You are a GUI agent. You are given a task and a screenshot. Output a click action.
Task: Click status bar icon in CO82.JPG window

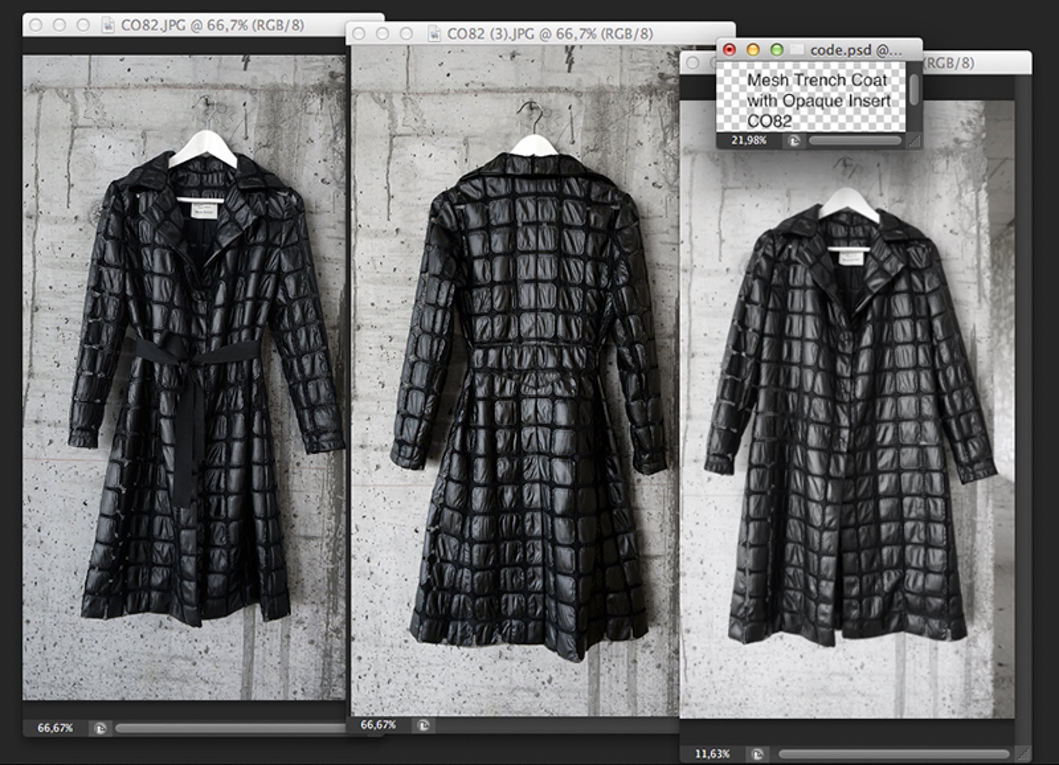100,728
